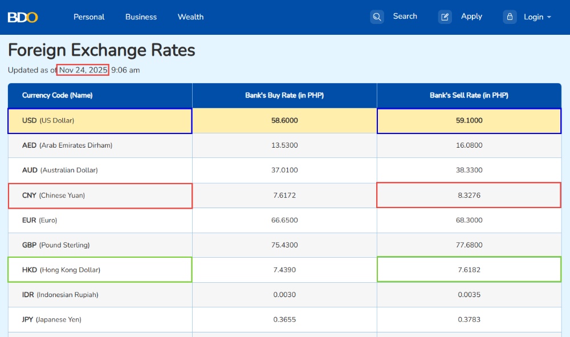Image resolution: width=570 pixels, height=337 pixels.
Task: Click the Bank's Sell Rate column header
Action: (x=469, y=95)
